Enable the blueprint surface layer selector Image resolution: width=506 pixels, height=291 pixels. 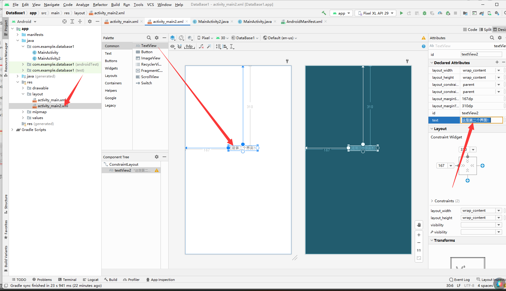tap(173, 38)
